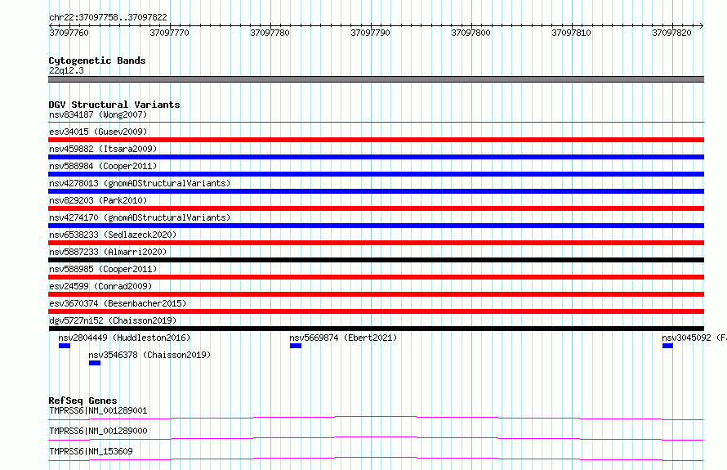Viewport: 727px width, 470px height.
Task: Select the magenta line for NM_001289001
Action: click(x=376, y=418)
